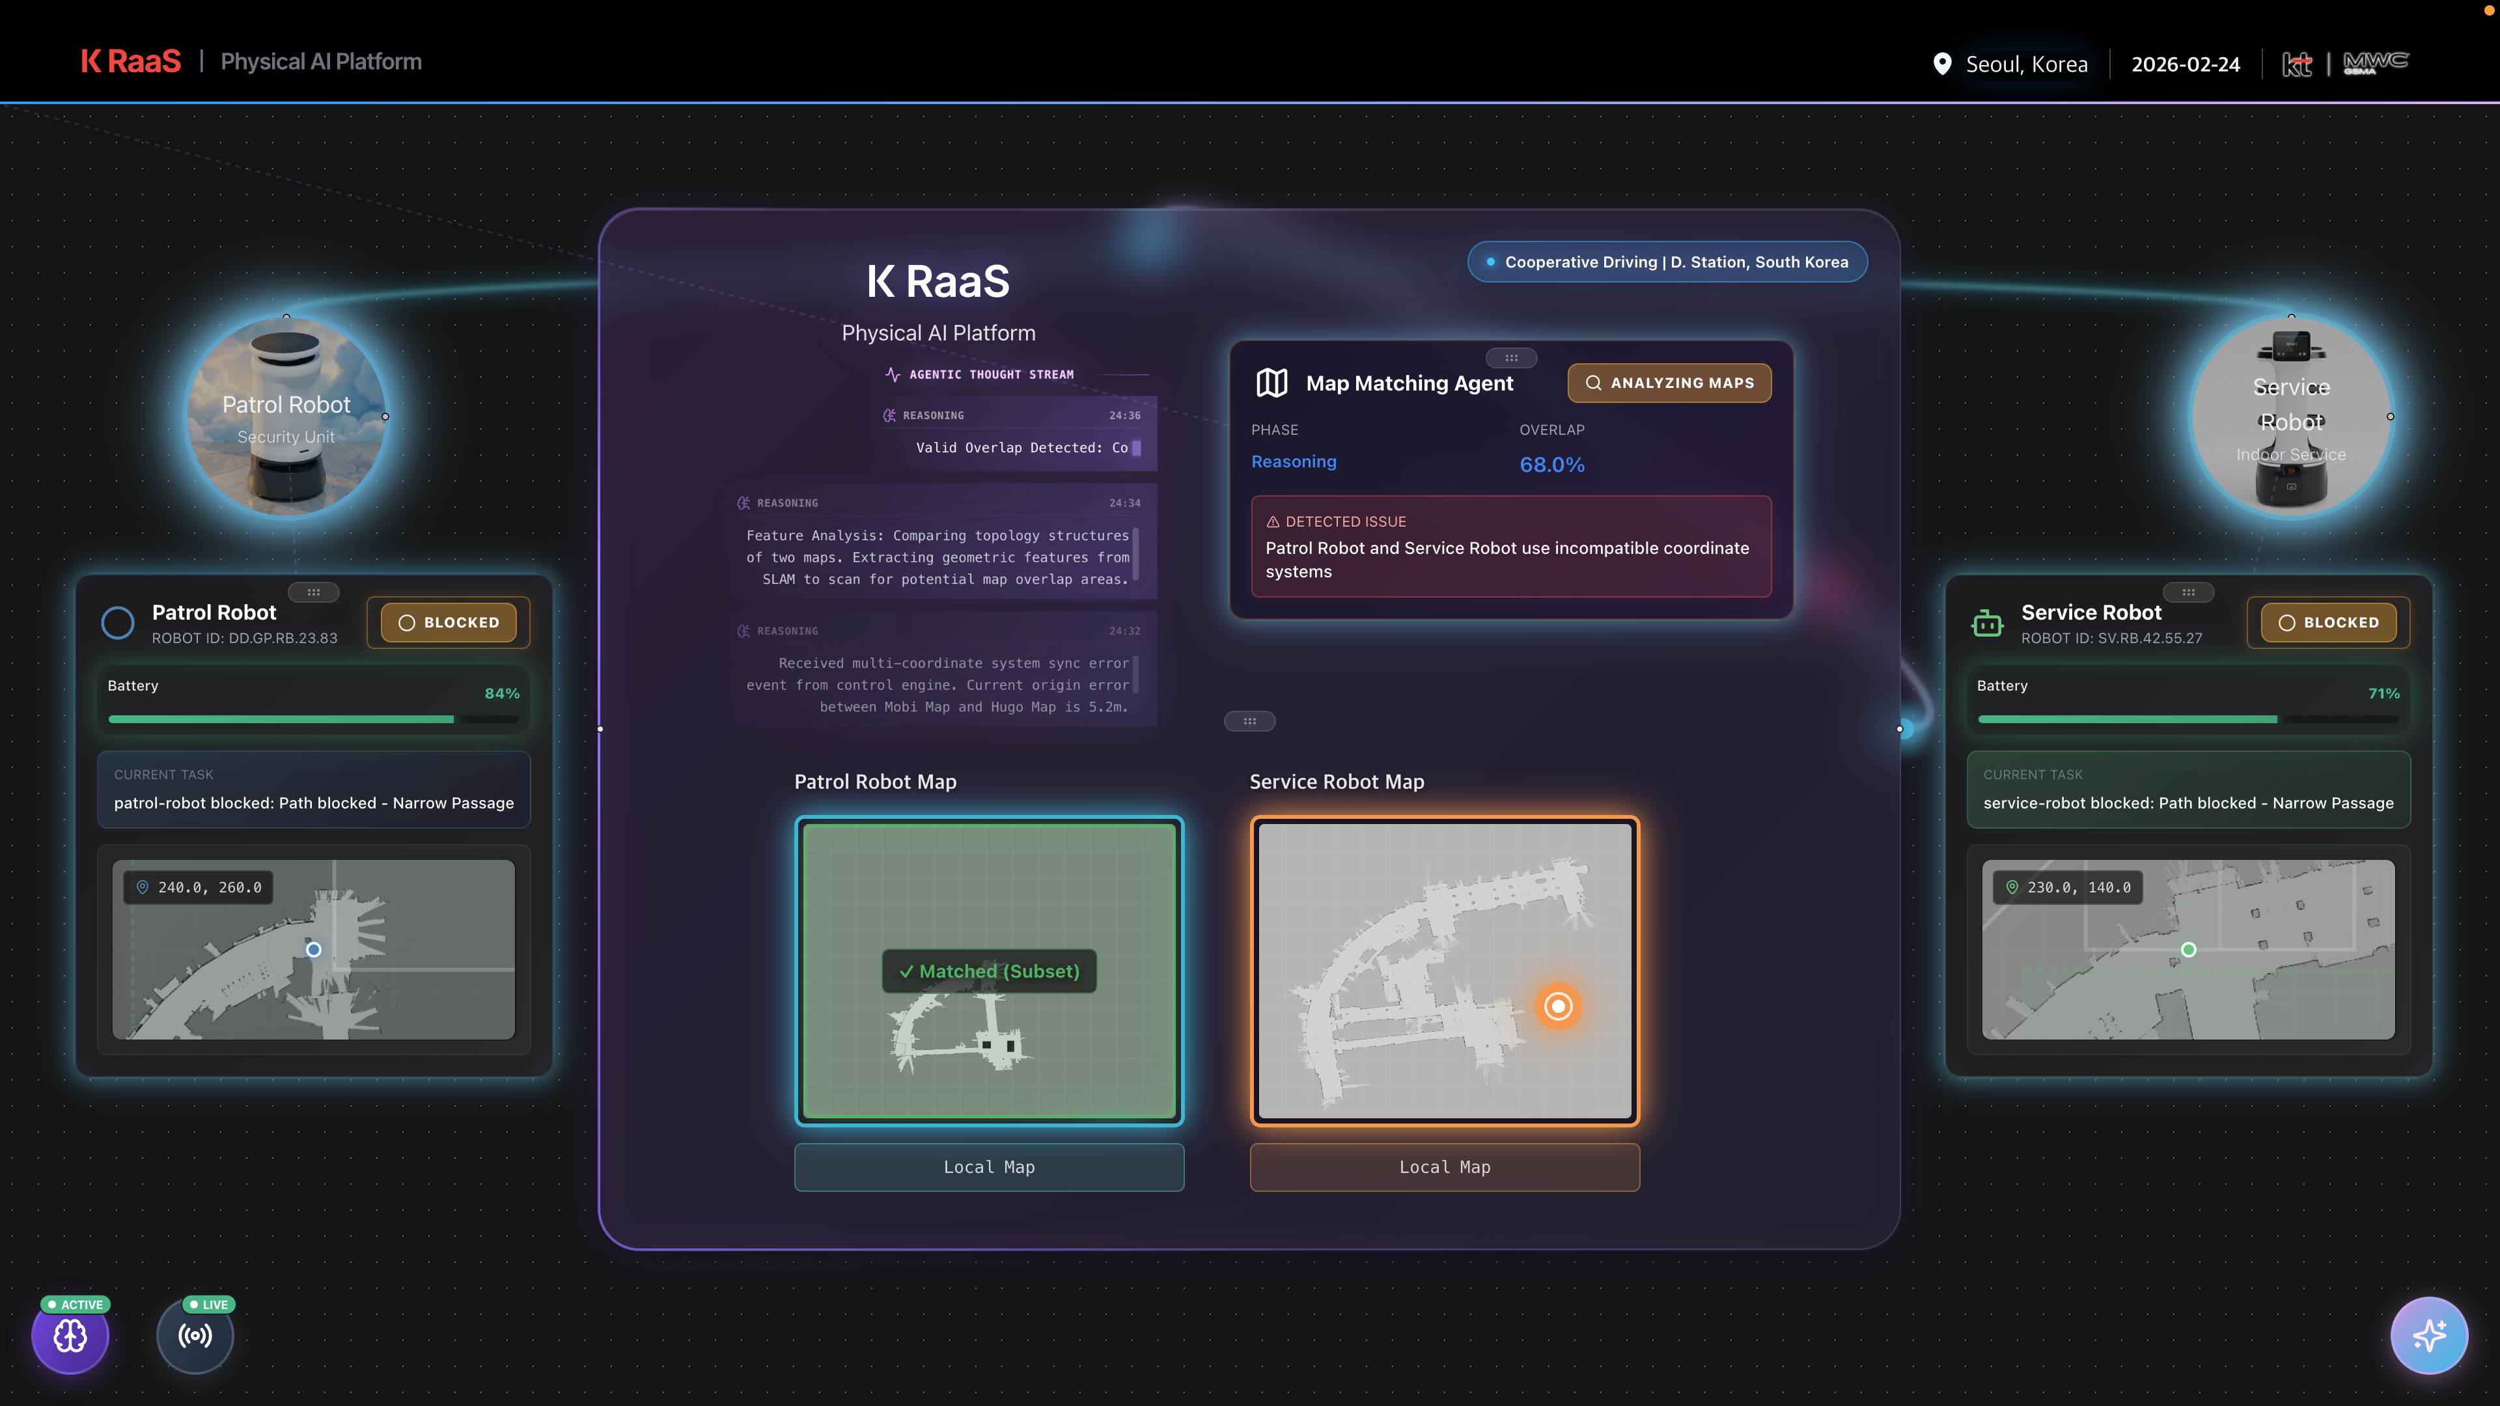Screen dimensions: 2500x1406
Task: Click the 68.0% overlap value
Action: tap(1552, 466)
